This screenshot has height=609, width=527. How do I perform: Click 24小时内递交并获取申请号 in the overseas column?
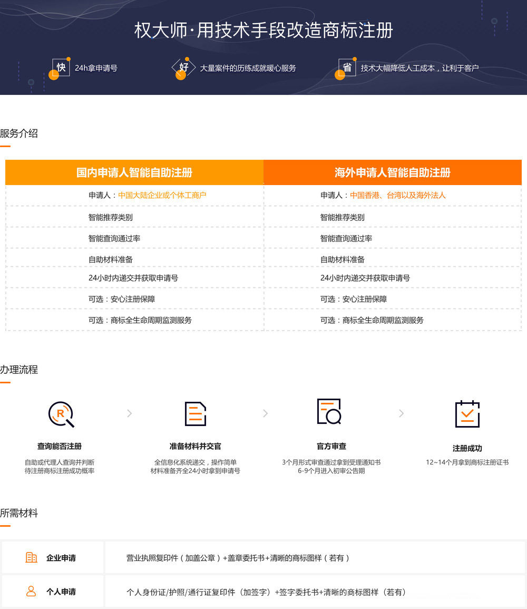365,278
